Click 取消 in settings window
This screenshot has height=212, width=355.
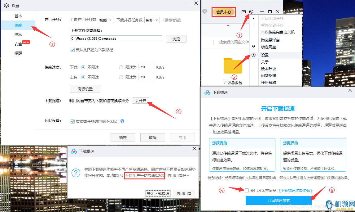click(153, 138)
